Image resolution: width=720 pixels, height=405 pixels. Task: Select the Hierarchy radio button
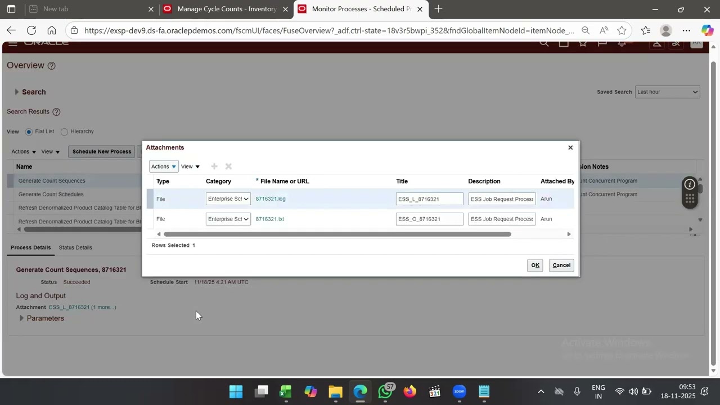(x=64, y=132)
